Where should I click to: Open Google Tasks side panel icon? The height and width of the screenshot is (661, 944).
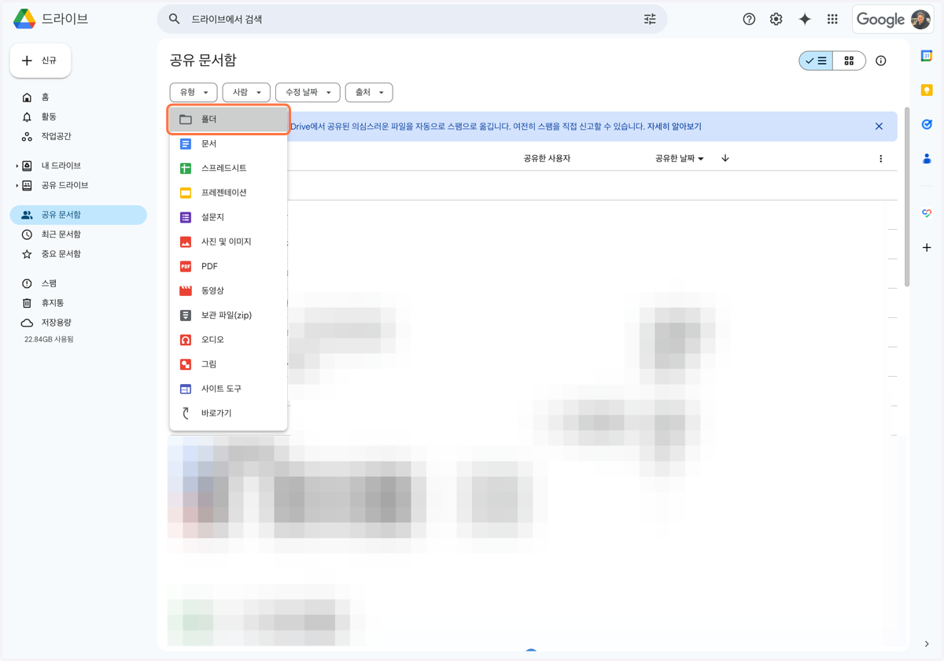[x=927, y=124]
